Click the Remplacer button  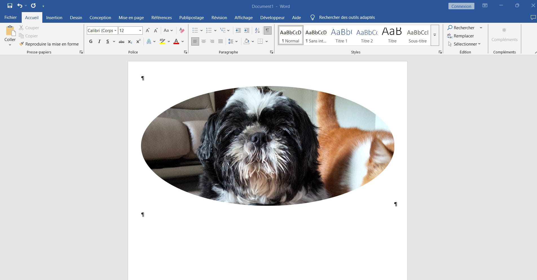[x=461, y=36]
